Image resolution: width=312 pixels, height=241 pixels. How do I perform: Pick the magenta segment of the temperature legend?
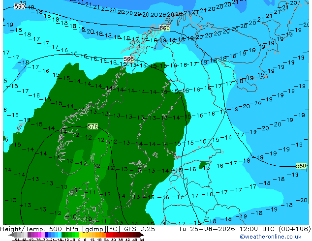39,235
